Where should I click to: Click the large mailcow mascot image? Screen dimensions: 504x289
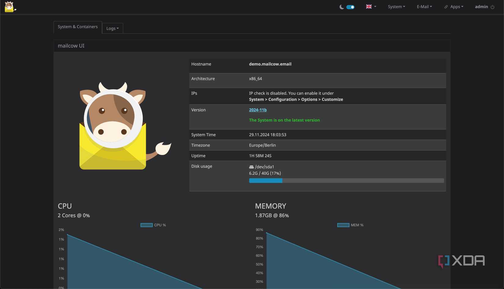[125, 125]
